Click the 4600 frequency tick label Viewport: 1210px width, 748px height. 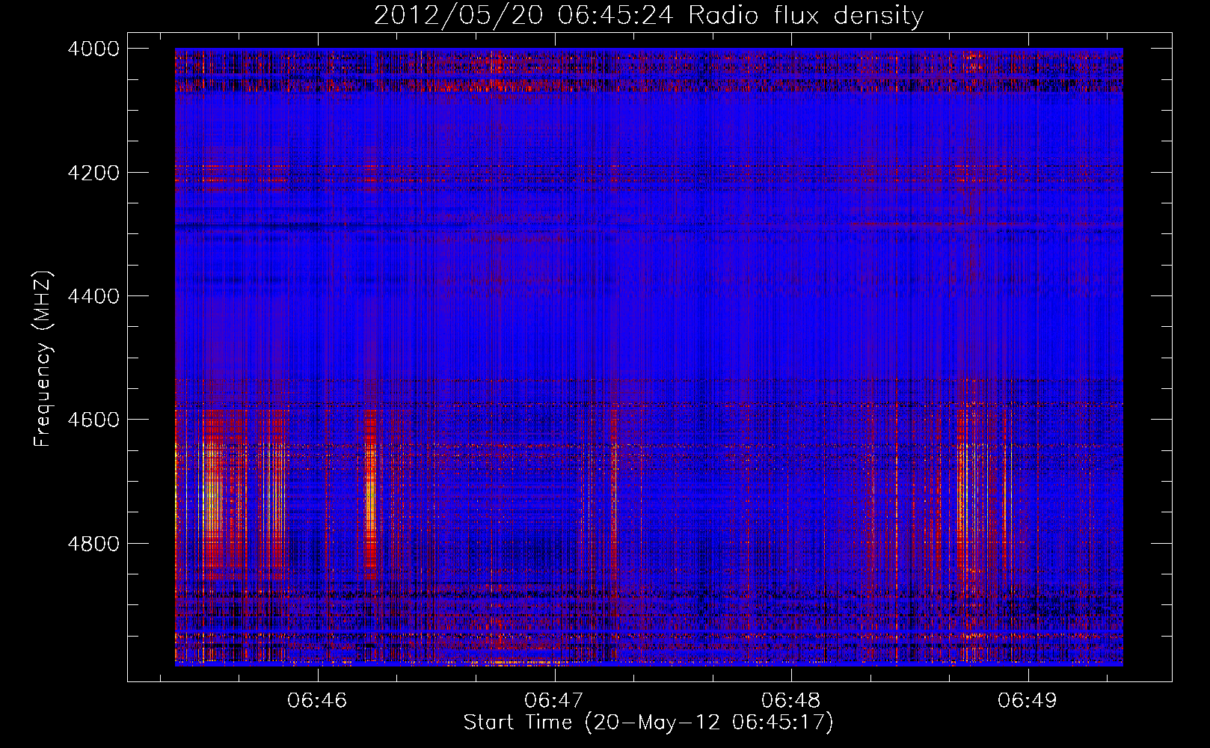point(93,420)
